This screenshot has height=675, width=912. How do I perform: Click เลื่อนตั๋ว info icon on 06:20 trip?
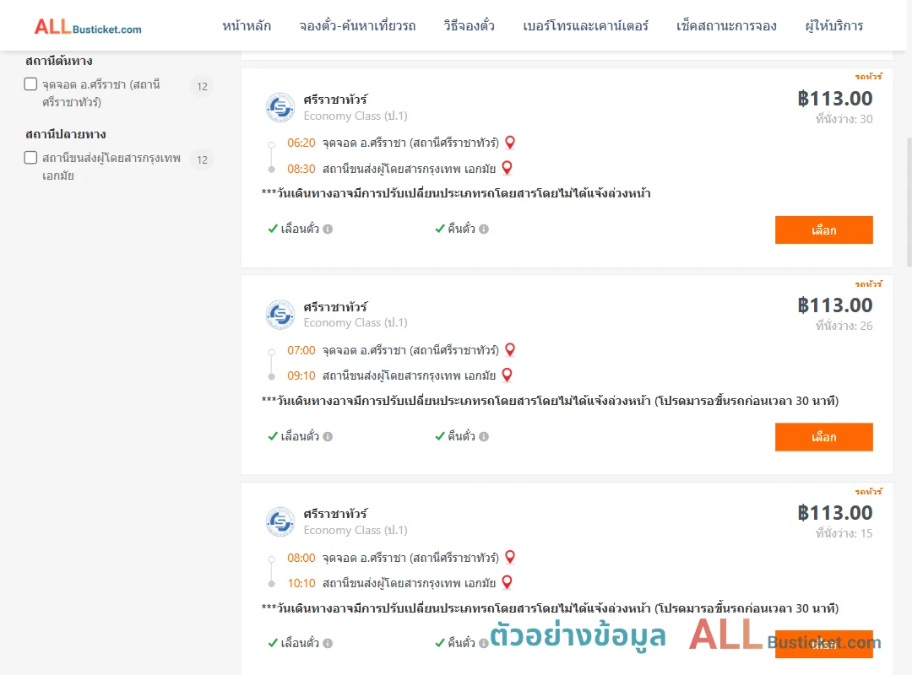tap(328, 229)
